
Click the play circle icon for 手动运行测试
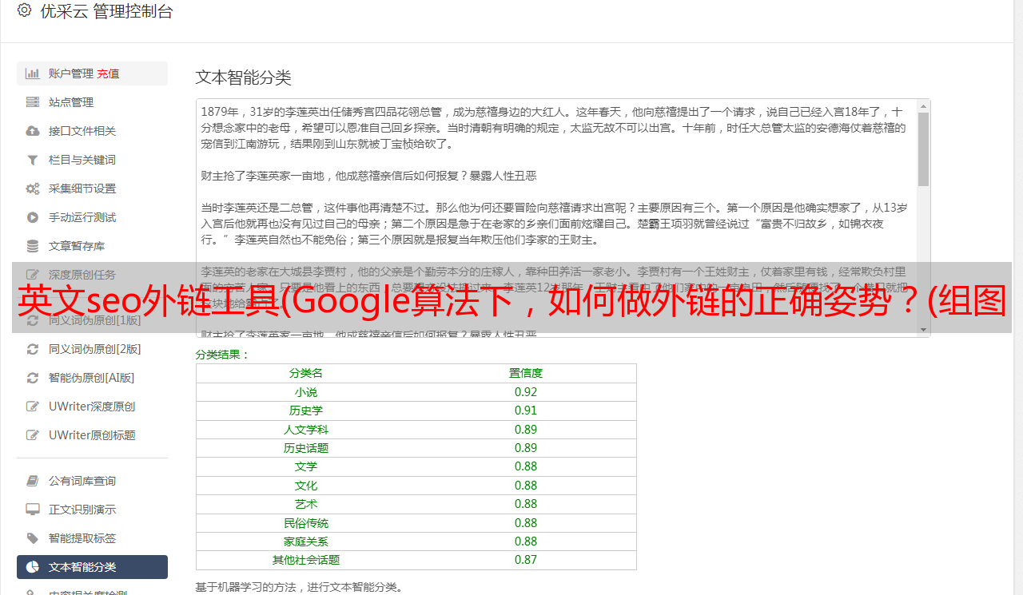[x=33, y=217]
